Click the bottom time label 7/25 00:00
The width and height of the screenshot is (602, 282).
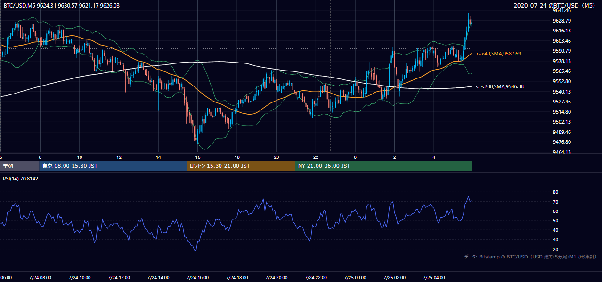pyautogui.click(x=355, y=278)
